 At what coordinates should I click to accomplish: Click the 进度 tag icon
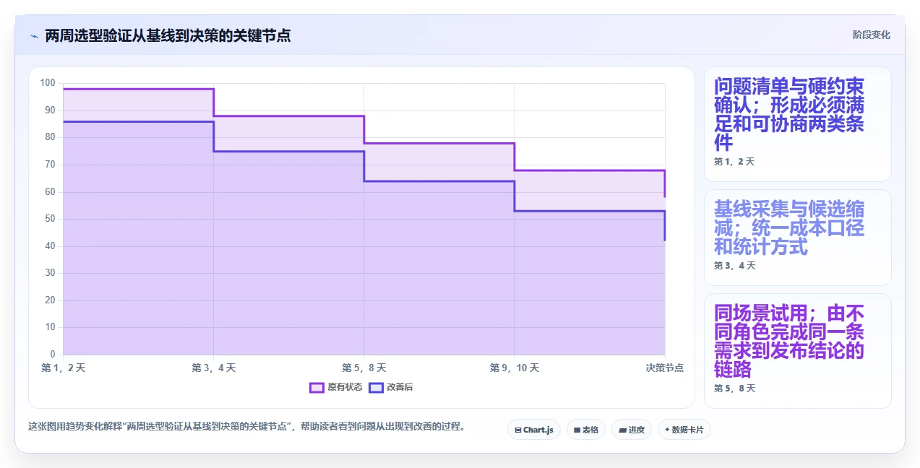coord(622,430)
